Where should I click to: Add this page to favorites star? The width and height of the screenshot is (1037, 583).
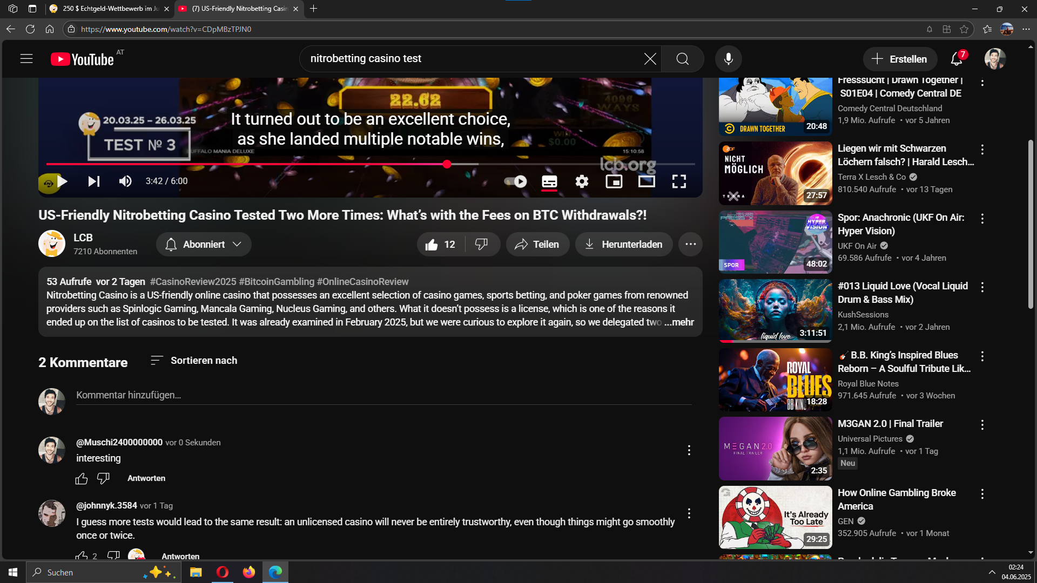point(964,29)
